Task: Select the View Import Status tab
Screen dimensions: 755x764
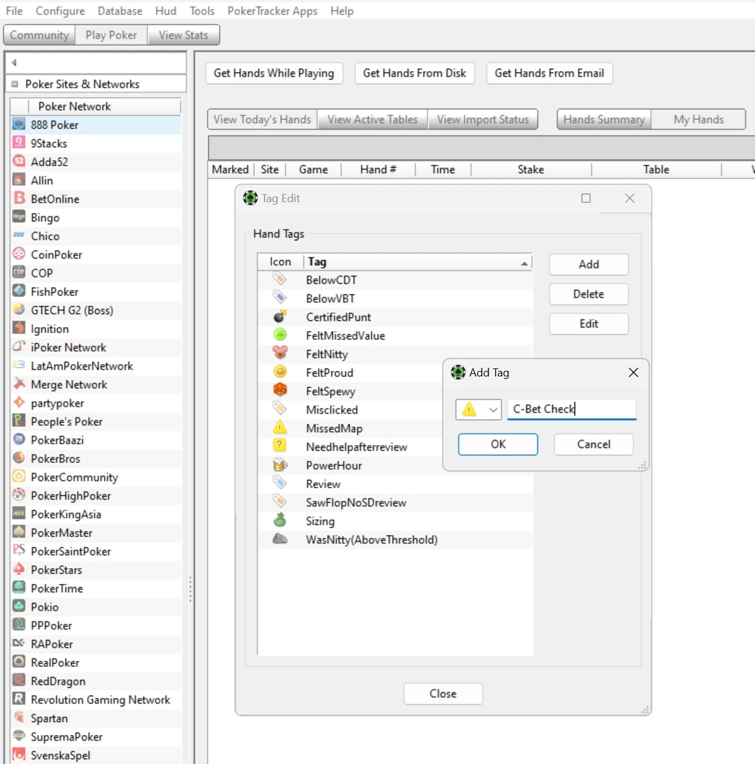Action: click(483, 119)
